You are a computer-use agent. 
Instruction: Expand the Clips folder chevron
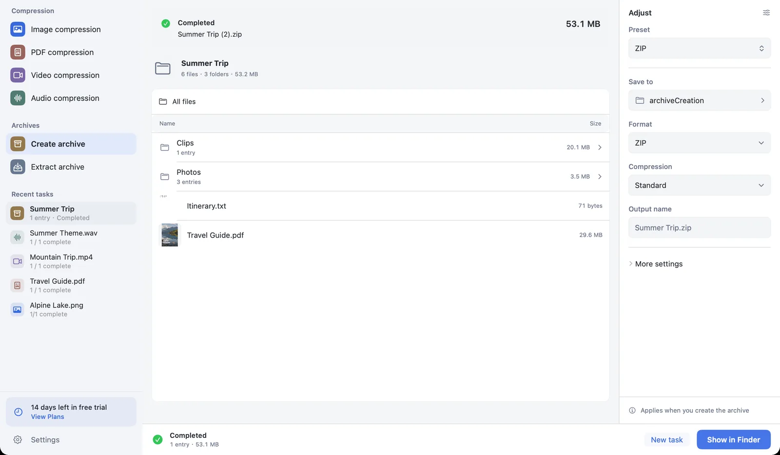tap(600, 147)
